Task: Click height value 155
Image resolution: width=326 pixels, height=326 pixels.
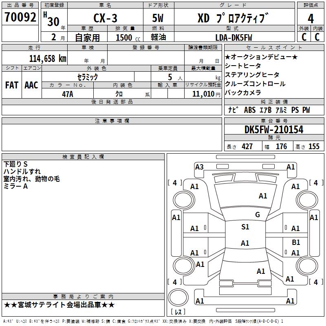Action: [314, 146]
